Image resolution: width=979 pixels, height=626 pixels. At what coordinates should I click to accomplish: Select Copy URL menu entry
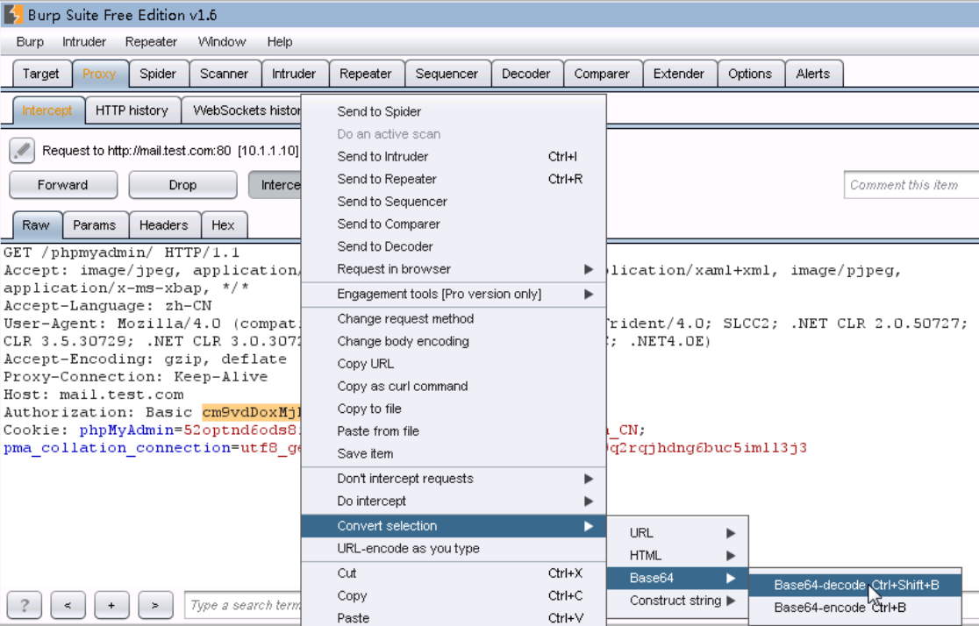tap(454, 364)
